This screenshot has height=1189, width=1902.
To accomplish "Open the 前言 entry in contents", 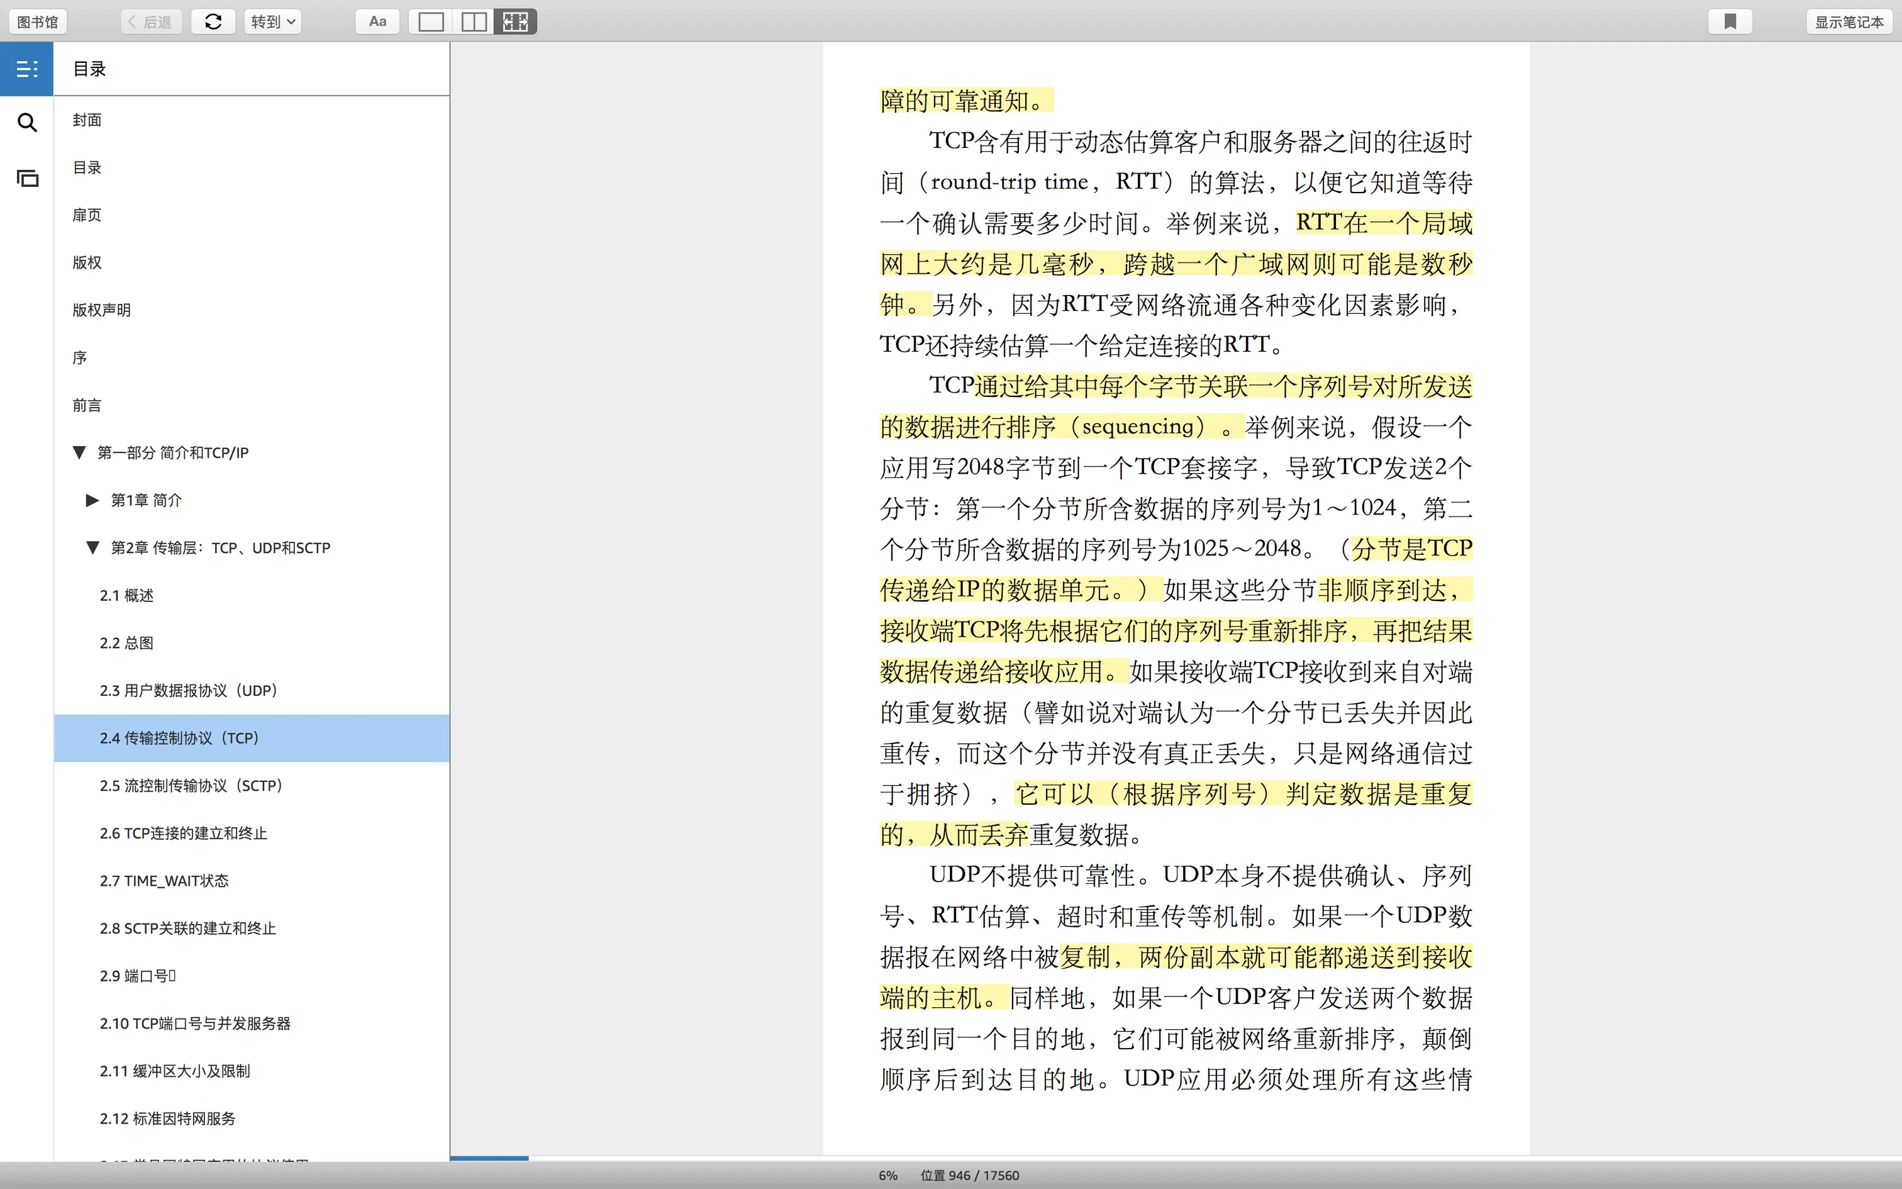I will click(86, 405).
